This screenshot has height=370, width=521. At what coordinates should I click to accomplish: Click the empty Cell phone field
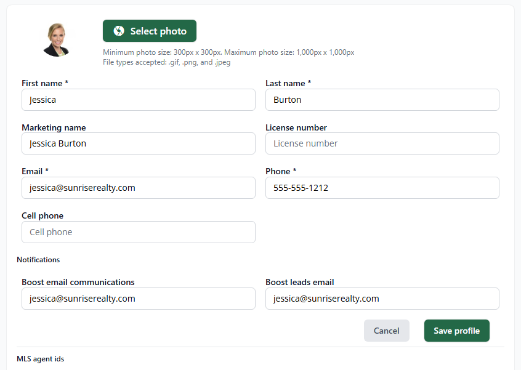tap(139, 232)
